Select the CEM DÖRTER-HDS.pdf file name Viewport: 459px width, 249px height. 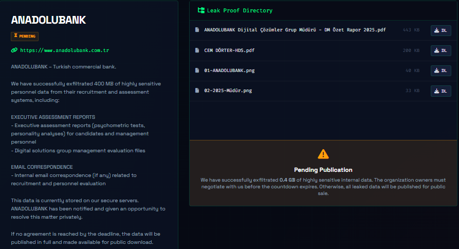pyautogui.click(x=229, y=50)
